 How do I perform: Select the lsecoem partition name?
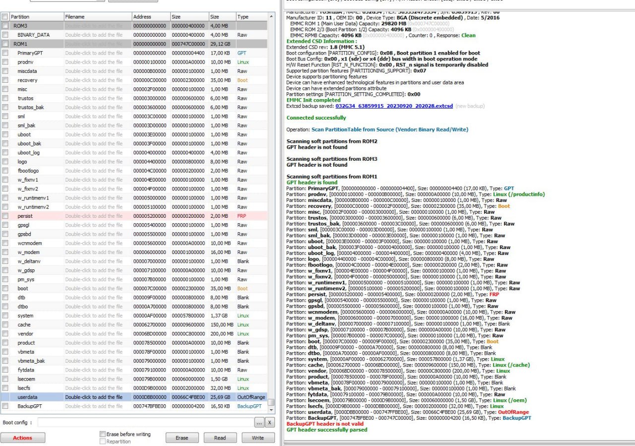(x=27, y=379)
